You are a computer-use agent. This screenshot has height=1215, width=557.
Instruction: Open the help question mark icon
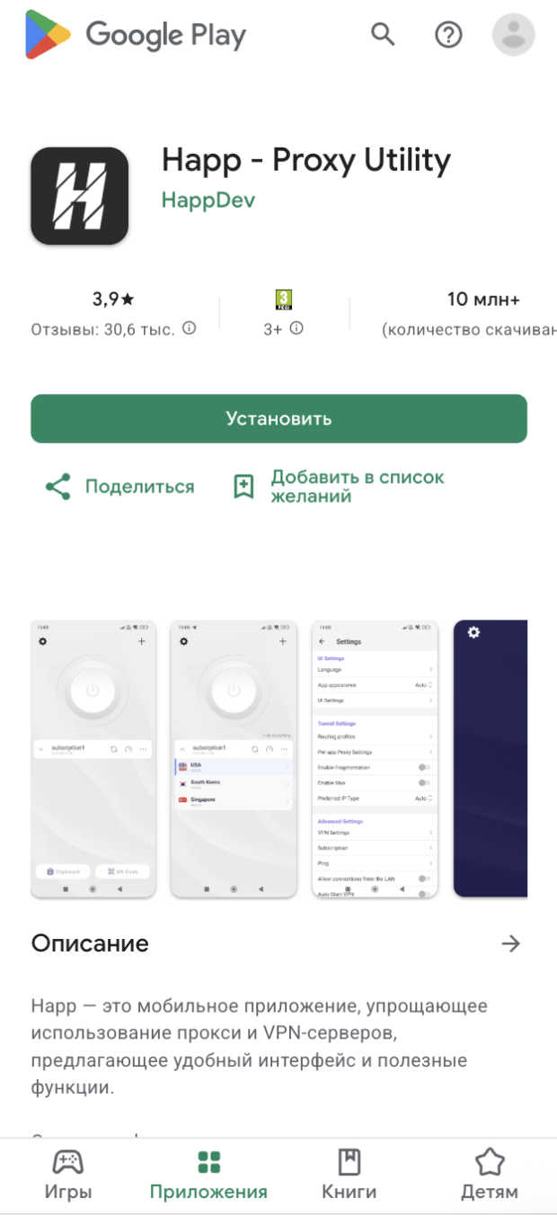click(447, 35)
